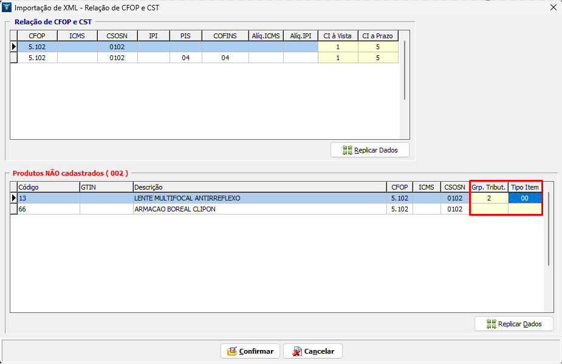Viewport: 562px width, 364px height.
Task: Click the app icon in title bar
Action: 7,7
